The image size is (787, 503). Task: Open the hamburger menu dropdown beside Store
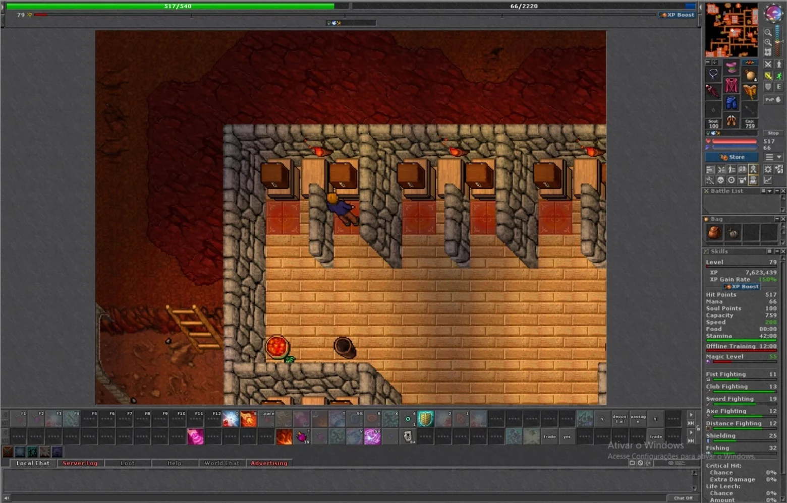click(773, 157)
